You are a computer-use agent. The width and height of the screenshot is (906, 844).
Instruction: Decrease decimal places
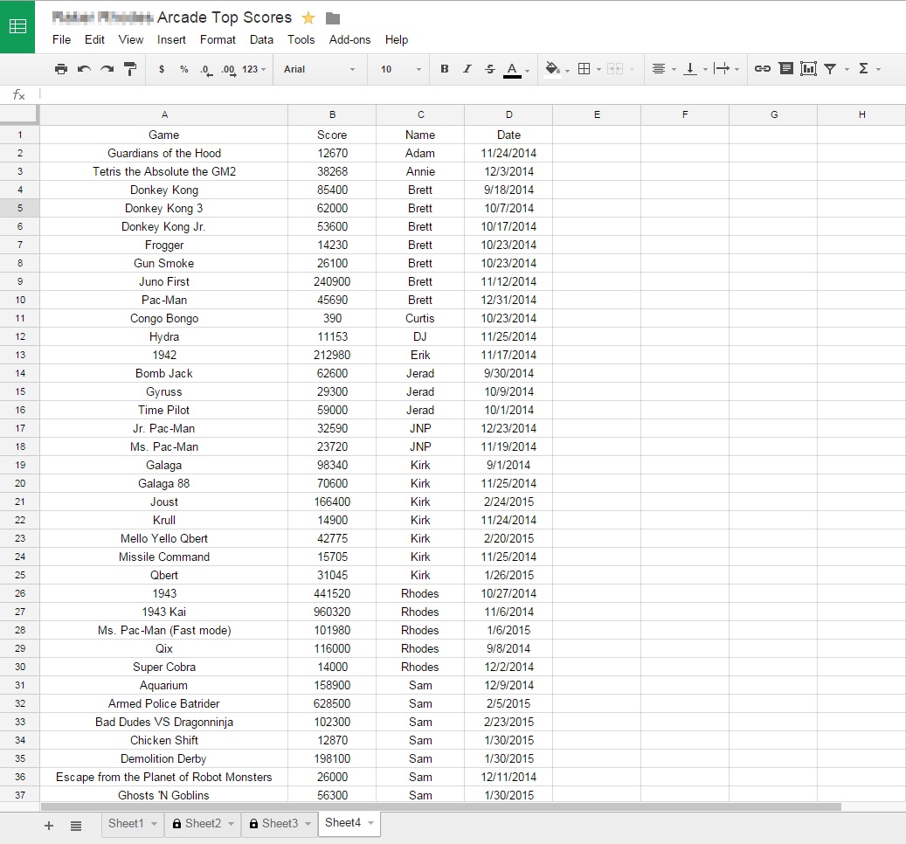tap(206, 70)
